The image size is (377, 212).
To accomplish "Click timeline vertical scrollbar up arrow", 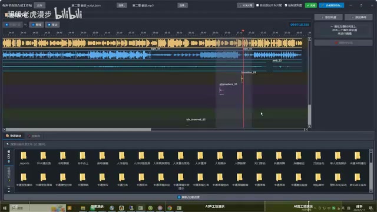I will pos(309,39).
